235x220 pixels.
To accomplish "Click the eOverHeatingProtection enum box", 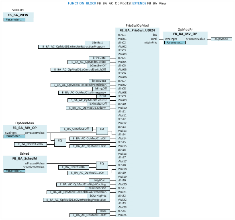I will tap(76, 200).
